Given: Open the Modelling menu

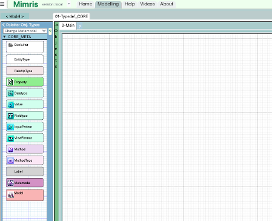Looking at the screenshot, I should (x=108, y=4).
